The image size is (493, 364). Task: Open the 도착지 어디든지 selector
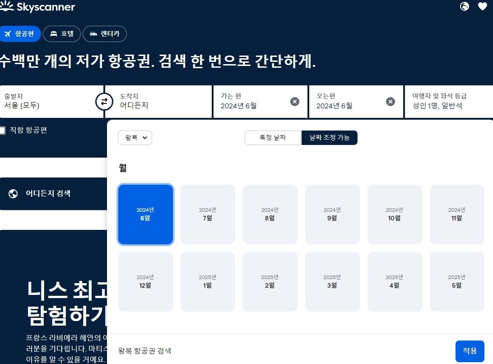click(158, 101)
